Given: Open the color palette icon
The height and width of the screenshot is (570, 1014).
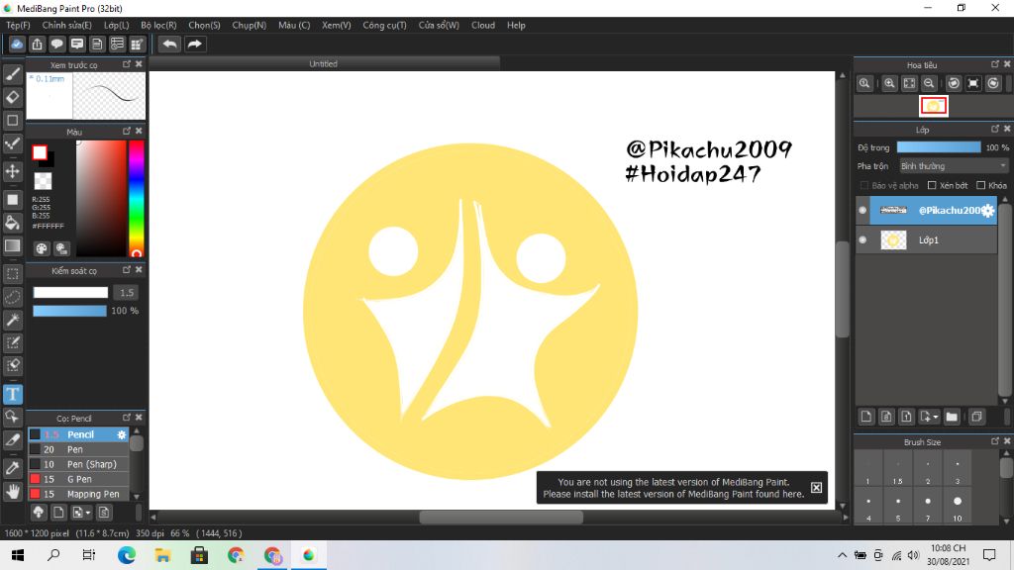Looking at the screenshot, I should click(x=42, y=248).
